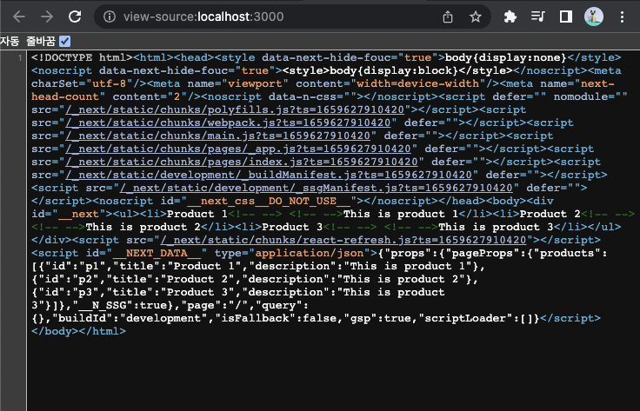Image resolution: width=640 pixels, height=411 pixels.
Task: Reload the view-source page
Action: point(75,17)
